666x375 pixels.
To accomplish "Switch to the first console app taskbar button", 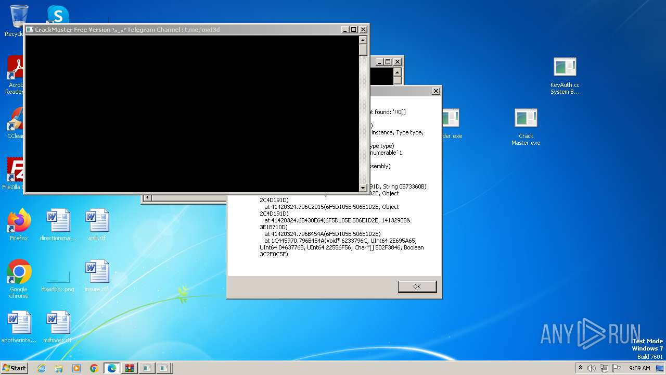I will point(147,368).
